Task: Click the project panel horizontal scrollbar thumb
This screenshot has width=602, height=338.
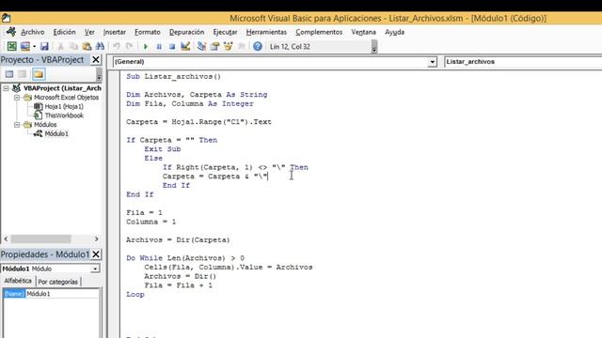Action: (40, 238)
